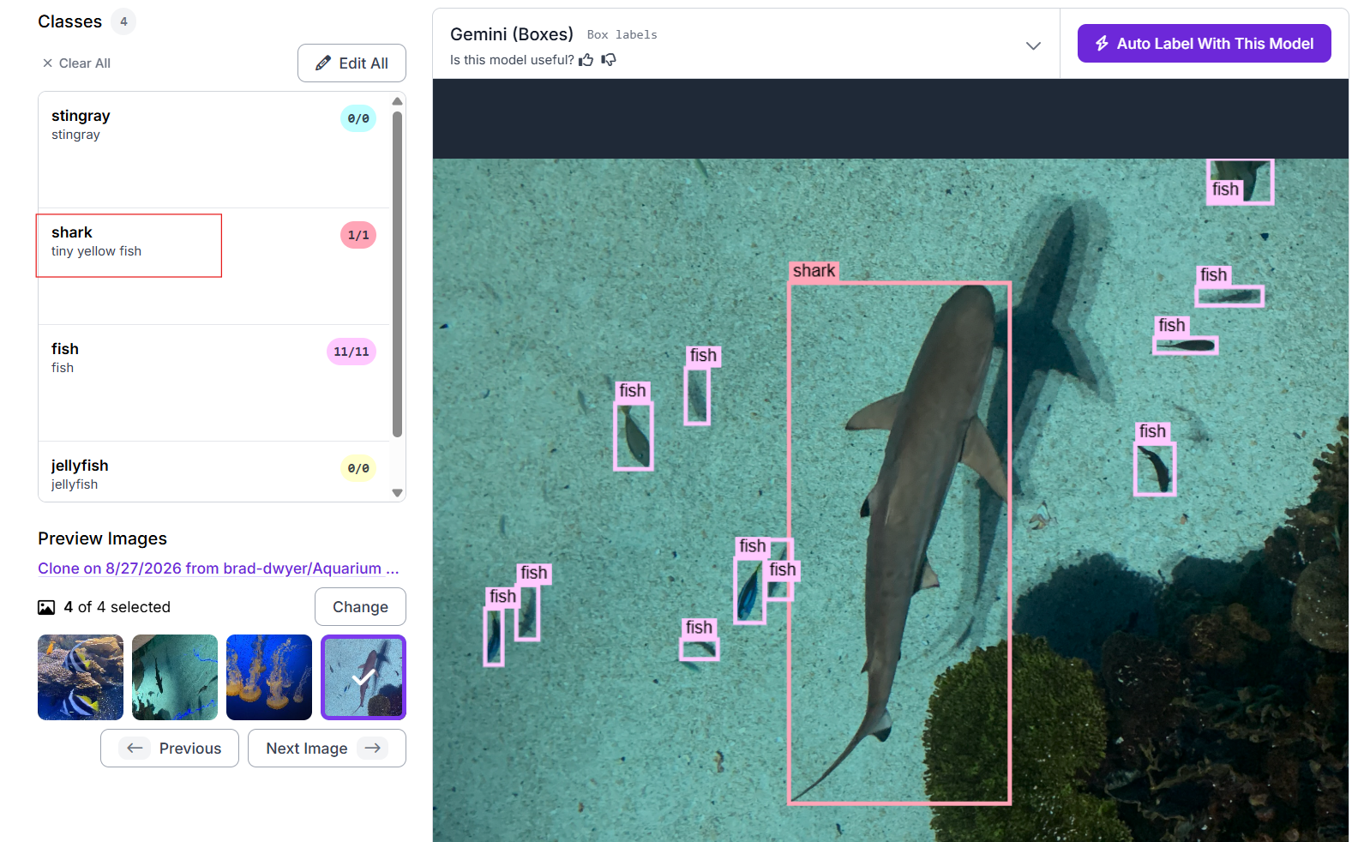Image resolution: width=1364 pixels, height=842 pixels.
Task: Click the class list scroll up arrow
Action: 397,101
